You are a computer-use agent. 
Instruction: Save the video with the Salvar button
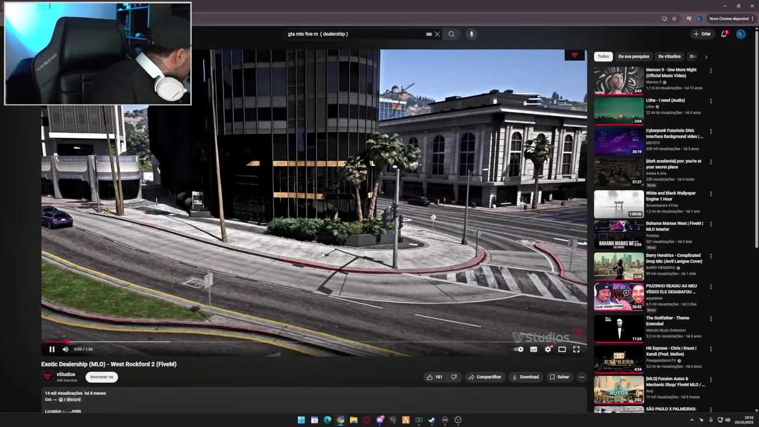559,377
